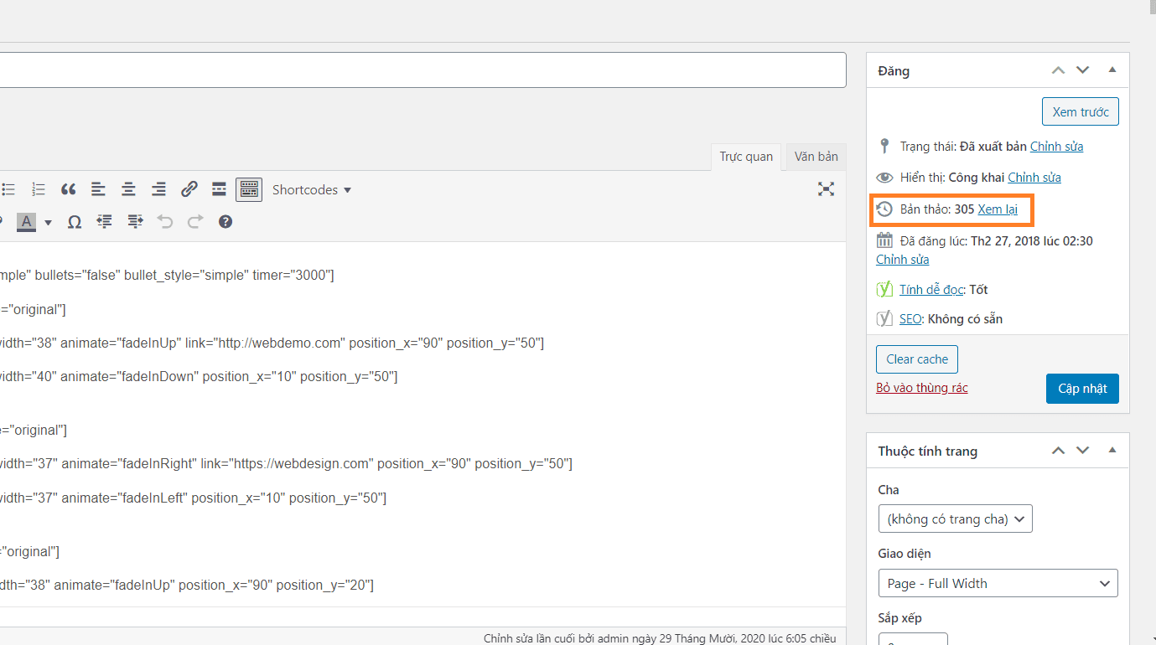The height and width of the screenshot is (645, 1156).
Task: Enter distraction-free fullscreen writing mode
Action: click(826, 189)
